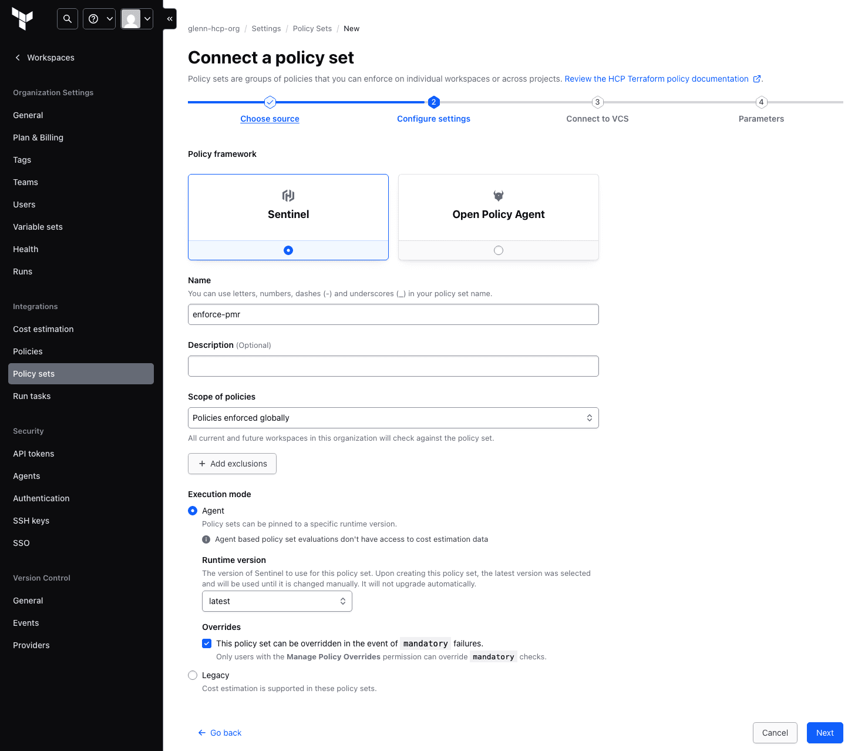The image size is (848, 751).
Task: Select the Sentinel framework card icon
Action: tap(288, 196)
